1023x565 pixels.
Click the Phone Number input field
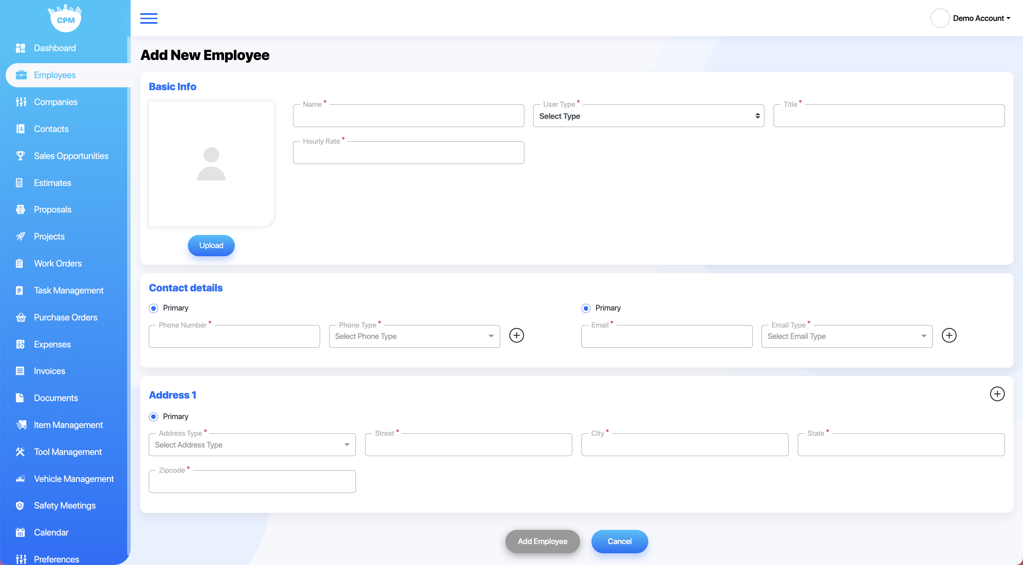point(234,336)
